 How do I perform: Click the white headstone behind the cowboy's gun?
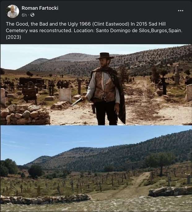(65, 95)
